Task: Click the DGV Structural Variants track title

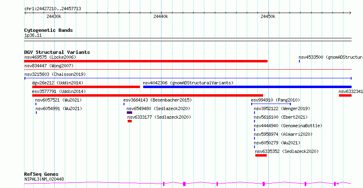Action: coord(57,52)
